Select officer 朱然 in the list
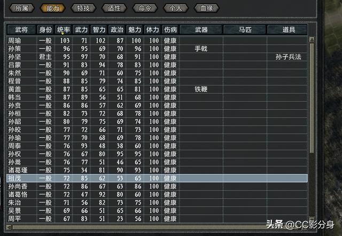This screenshot has width=342, height=236. pyautogui.click(x=157, y=73)
